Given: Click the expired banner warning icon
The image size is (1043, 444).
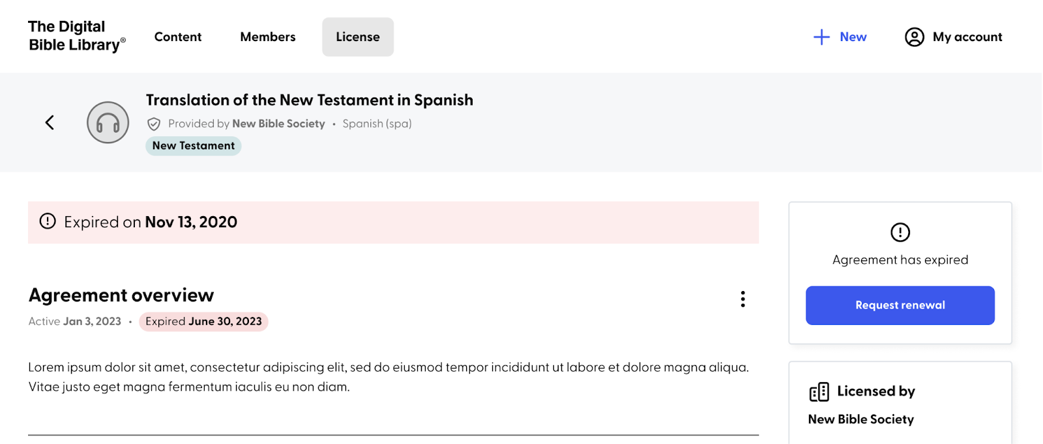Looking at the screenshot, I should click(x=48, y=221).
